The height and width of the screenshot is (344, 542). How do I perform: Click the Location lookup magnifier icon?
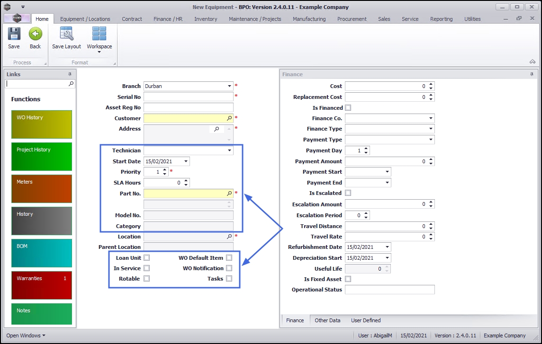(229, 237)
